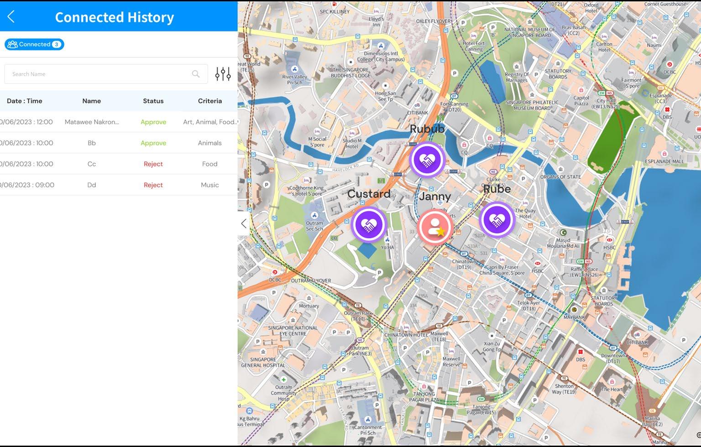Image resolution: width=701 pixels, height=447 pixels.
Task: Click the SINGAPORE GENERAL HOSPITAL map label
Action: pos(263,362)
